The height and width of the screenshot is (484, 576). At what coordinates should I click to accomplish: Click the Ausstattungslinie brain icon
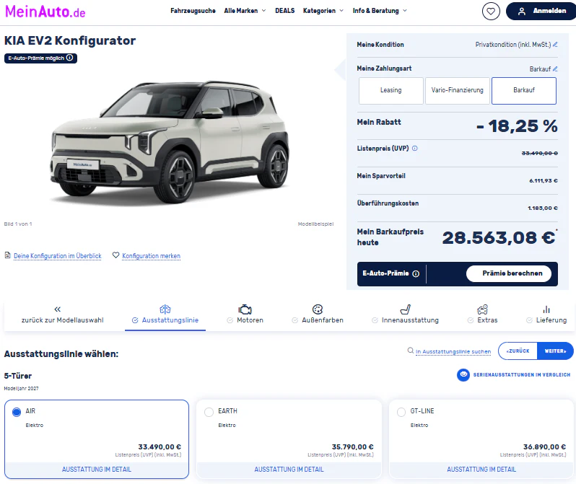click(165, 309)
